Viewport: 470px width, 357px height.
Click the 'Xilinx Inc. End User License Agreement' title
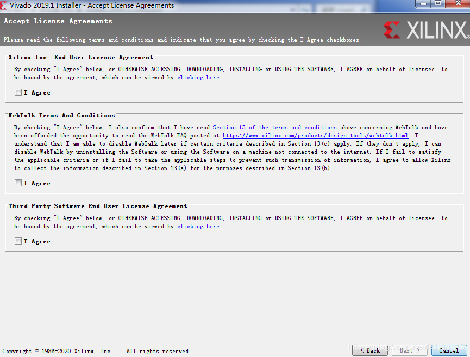click(80, 57)
